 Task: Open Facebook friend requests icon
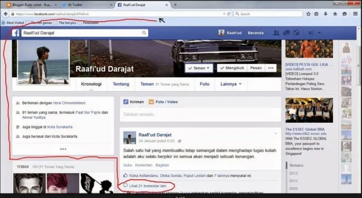[x=276, y=33]
